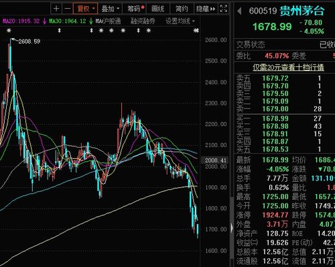Click the 总手 value 7.77万
Image resolution: width=335 pixels, height=267 pixels.
(277, 178)
